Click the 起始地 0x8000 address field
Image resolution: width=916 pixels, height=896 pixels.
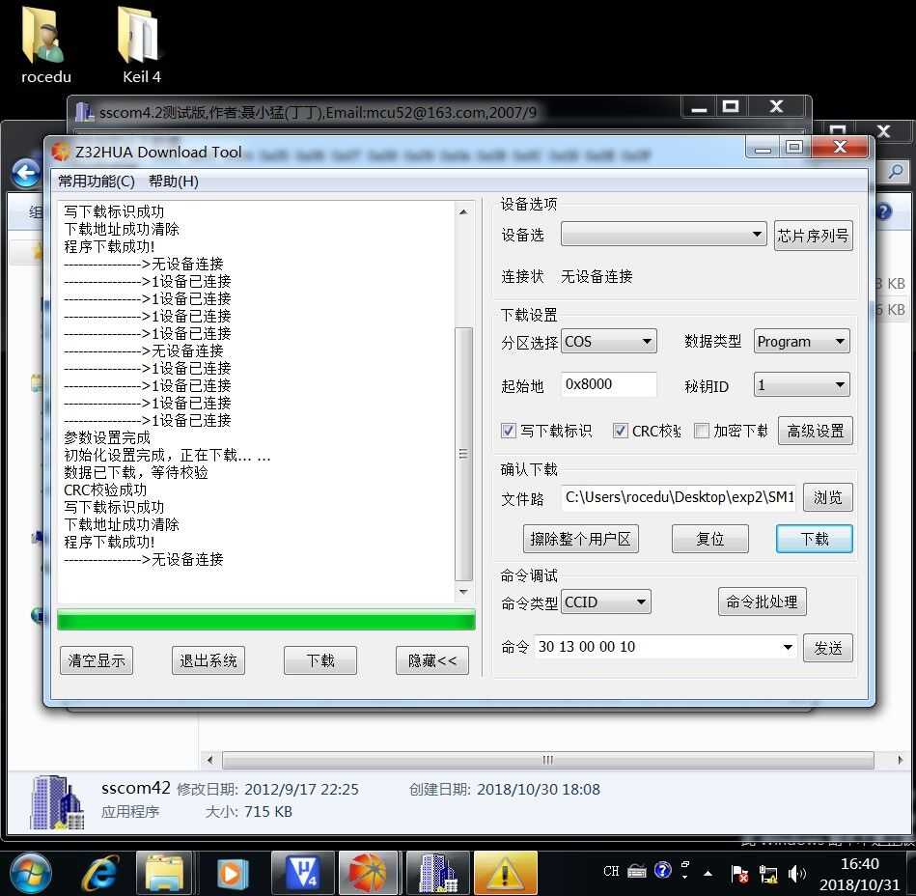coord(608,384)
